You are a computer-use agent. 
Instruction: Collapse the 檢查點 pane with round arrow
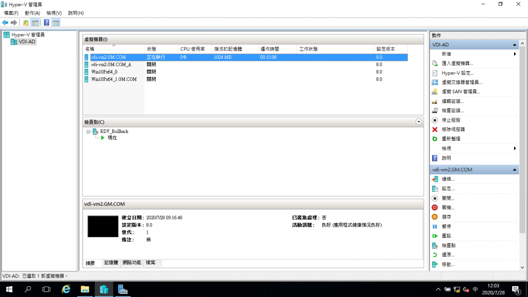[419, 122]
